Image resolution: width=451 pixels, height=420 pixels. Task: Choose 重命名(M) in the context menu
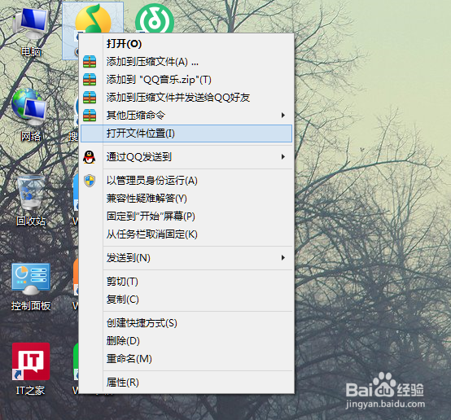pyautogui.click(x=186, y=359)
